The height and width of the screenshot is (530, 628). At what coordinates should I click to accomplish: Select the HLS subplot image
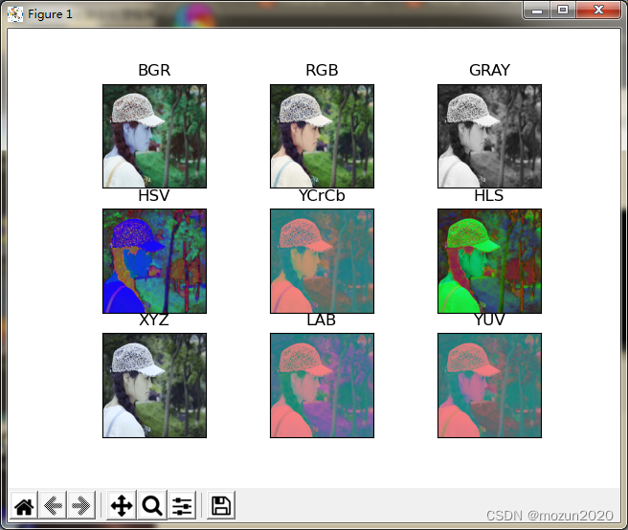489,261
